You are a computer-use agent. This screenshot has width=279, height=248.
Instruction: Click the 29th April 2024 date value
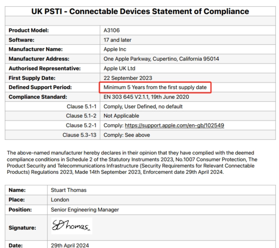[x=70, y=246]
